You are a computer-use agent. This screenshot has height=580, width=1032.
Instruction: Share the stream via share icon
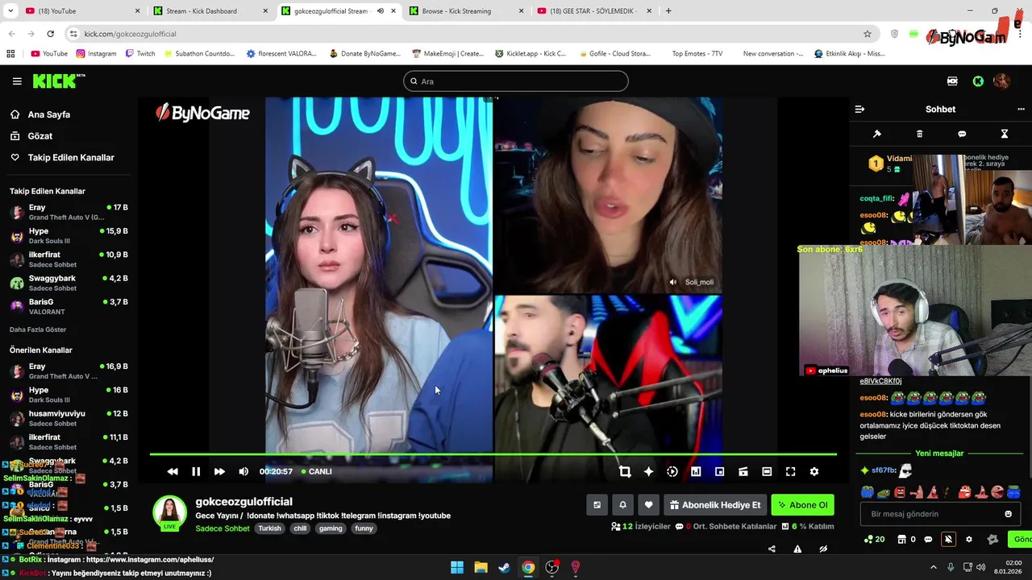click(x=772, y=549)
